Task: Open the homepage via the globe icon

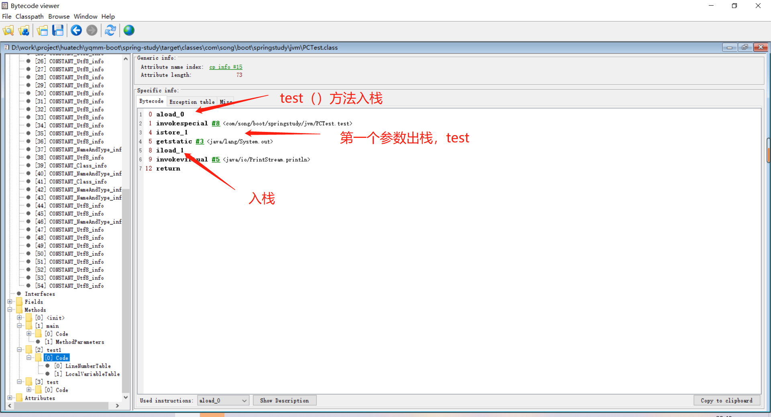Action: click(x=129, y=30)
